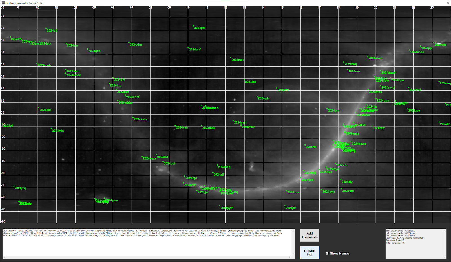Click the 2024nsq transient label
This screenshot has height=262, width=451.
click(224, 167)
